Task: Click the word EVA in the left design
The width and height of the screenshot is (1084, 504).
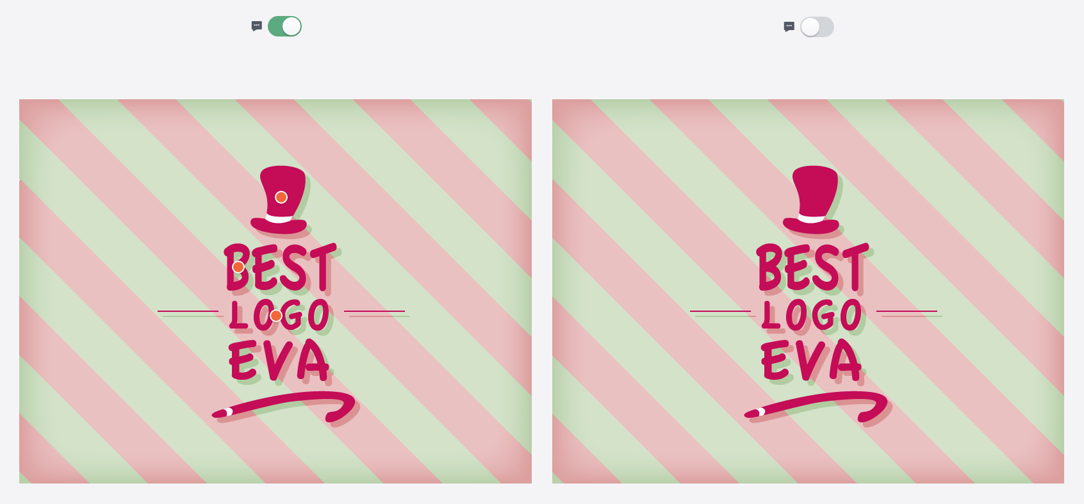Action: [x=279, y=360]
